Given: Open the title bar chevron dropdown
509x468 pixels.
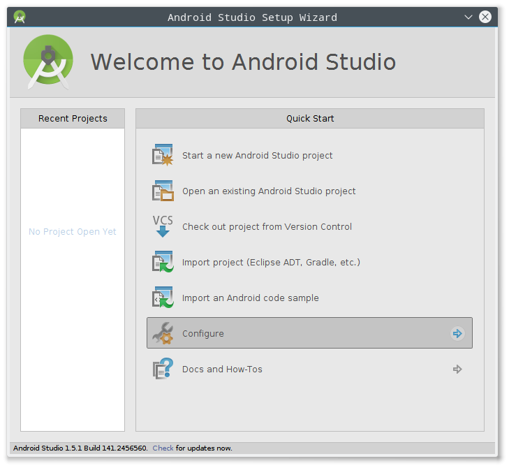Looking at the screenshot, I should click(468, 17).
